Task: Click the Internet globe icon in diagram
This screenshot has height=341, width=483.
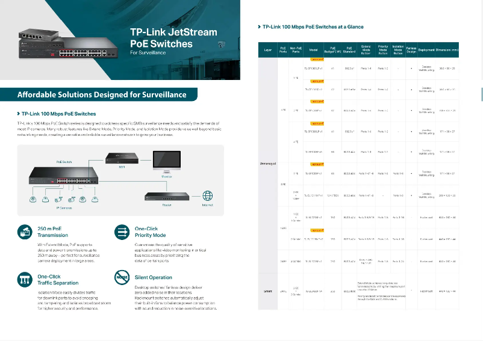Action: click(207, 195)
